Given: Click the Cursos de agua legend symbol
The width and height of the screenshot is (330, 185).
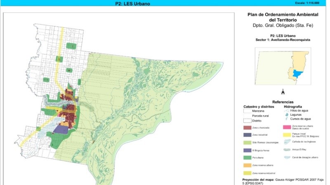Looking at the screenshot, I should pos(287,119).
